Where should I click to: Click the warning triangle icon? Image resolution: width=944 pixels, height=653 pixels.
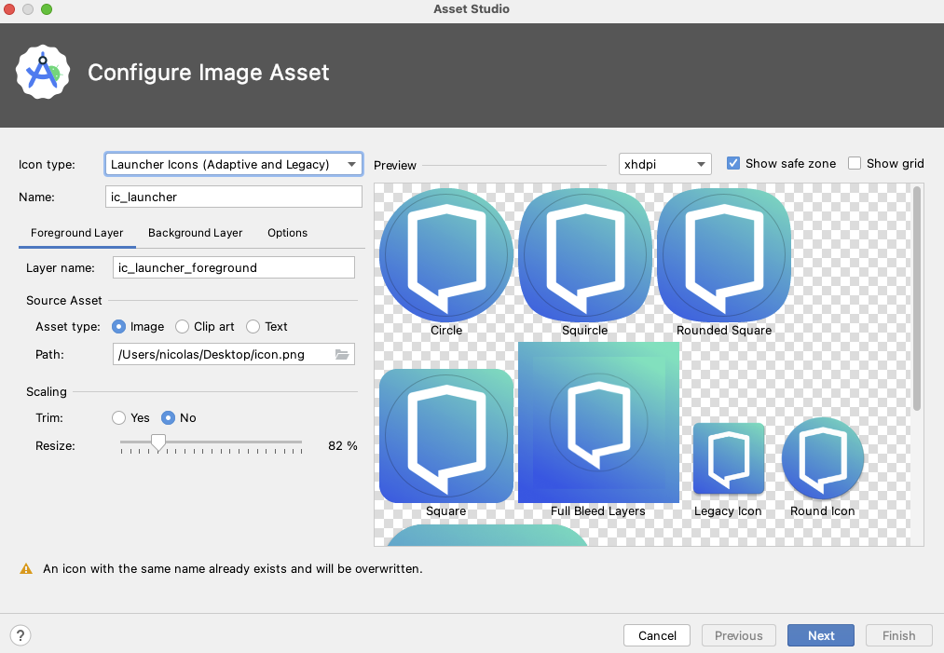pyautogui.click(x=25, y=568)
